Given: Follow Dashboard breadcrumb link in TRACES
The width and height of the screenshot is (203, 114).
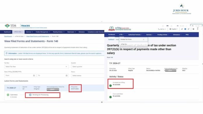Looking at the screenshot, I should (8, 36).
